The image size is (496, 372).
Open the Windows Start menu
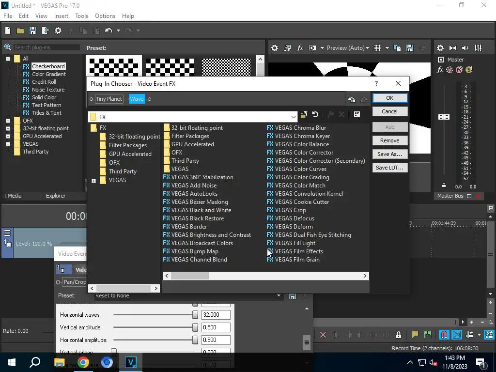click(x=12, y=362)
